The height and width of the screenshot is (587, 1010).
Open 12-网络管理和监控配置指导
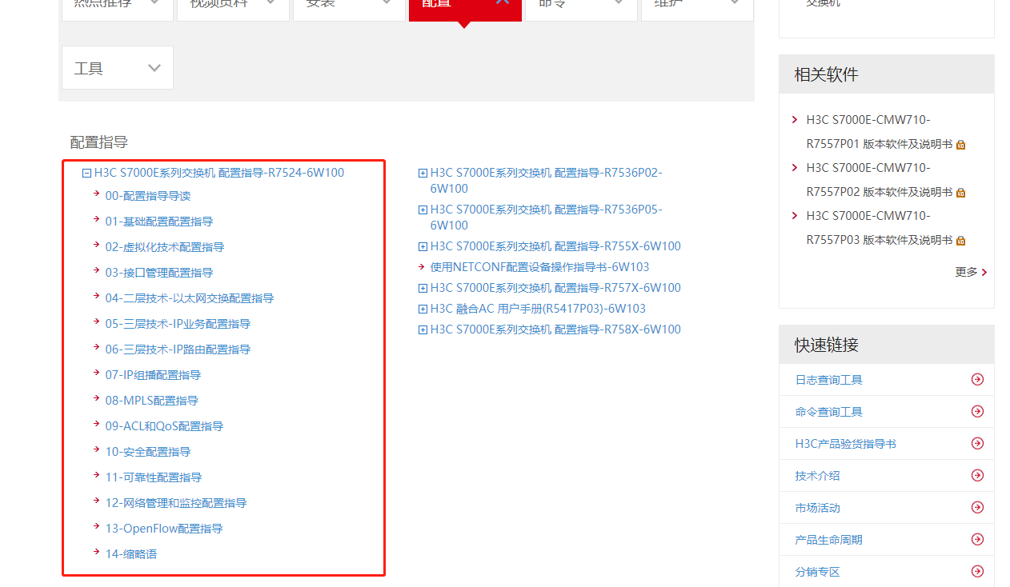pos(176,503)
